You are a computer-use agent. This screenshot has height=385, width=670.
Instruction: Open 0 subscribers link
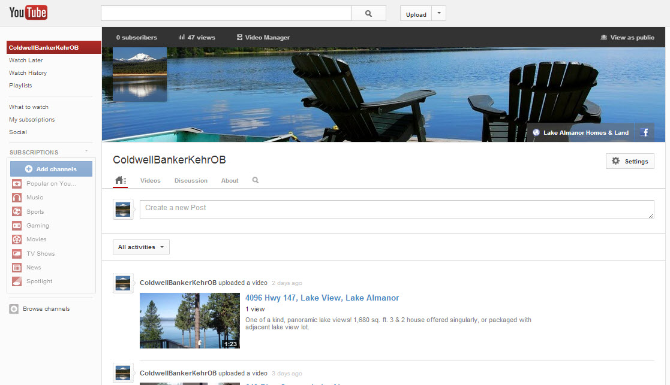tap(136, 38)
